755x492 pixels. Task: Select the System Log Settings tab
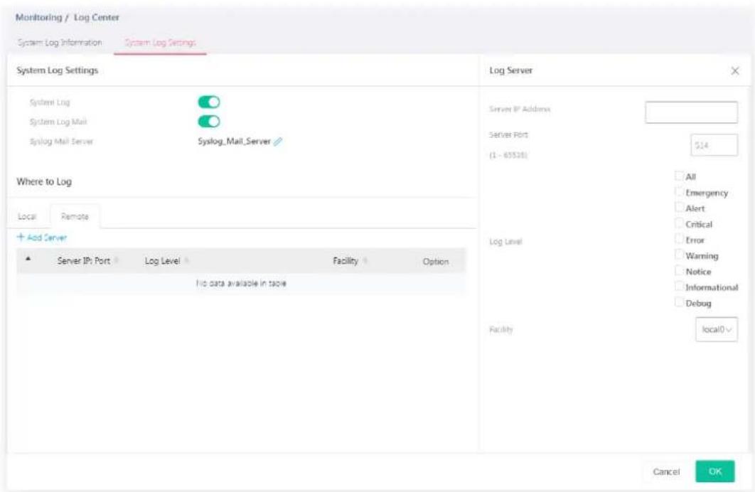(x=161, y=43)
